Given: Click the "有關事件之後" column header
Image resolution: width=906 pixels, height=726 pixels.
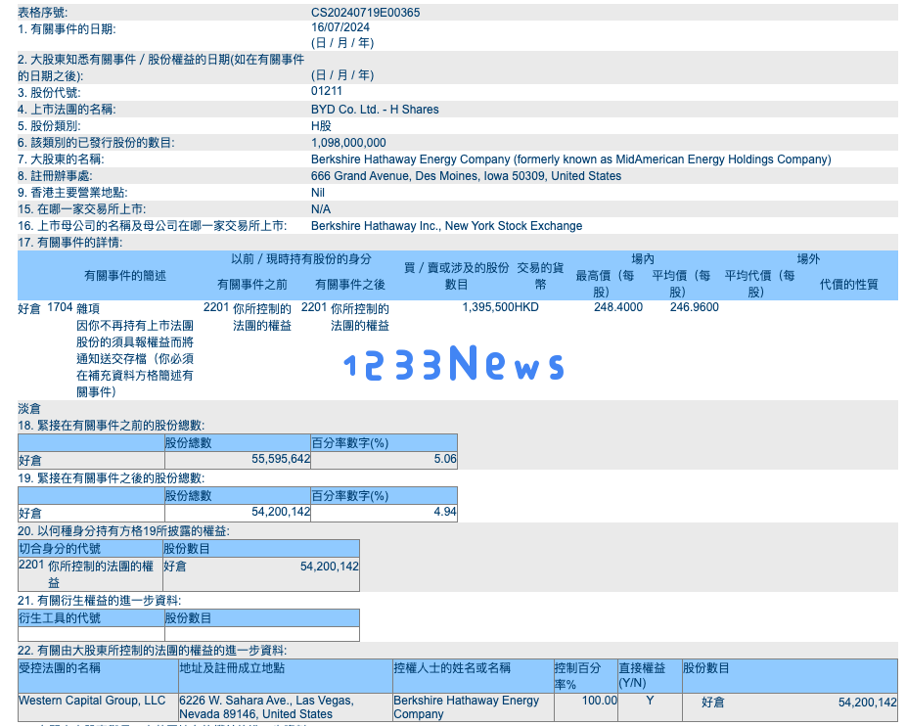Looking at the screenshot, I should click(350, 285).
